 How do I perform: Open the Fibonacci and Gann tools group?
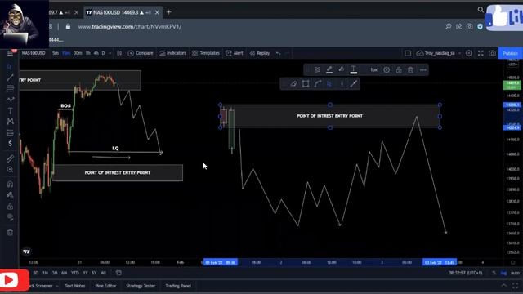[10, 88]
